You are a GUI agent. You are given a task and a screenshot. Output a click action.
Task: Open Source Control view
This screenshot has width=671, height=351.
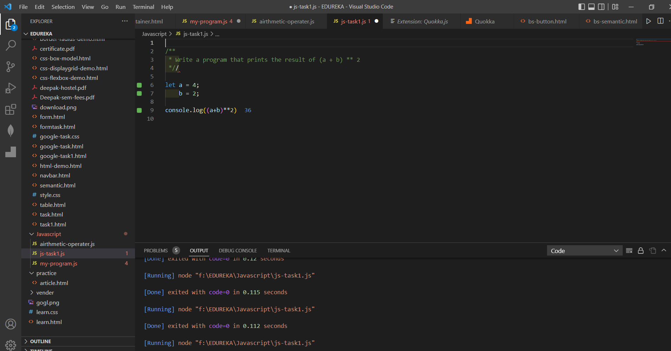tap(11, 67)
